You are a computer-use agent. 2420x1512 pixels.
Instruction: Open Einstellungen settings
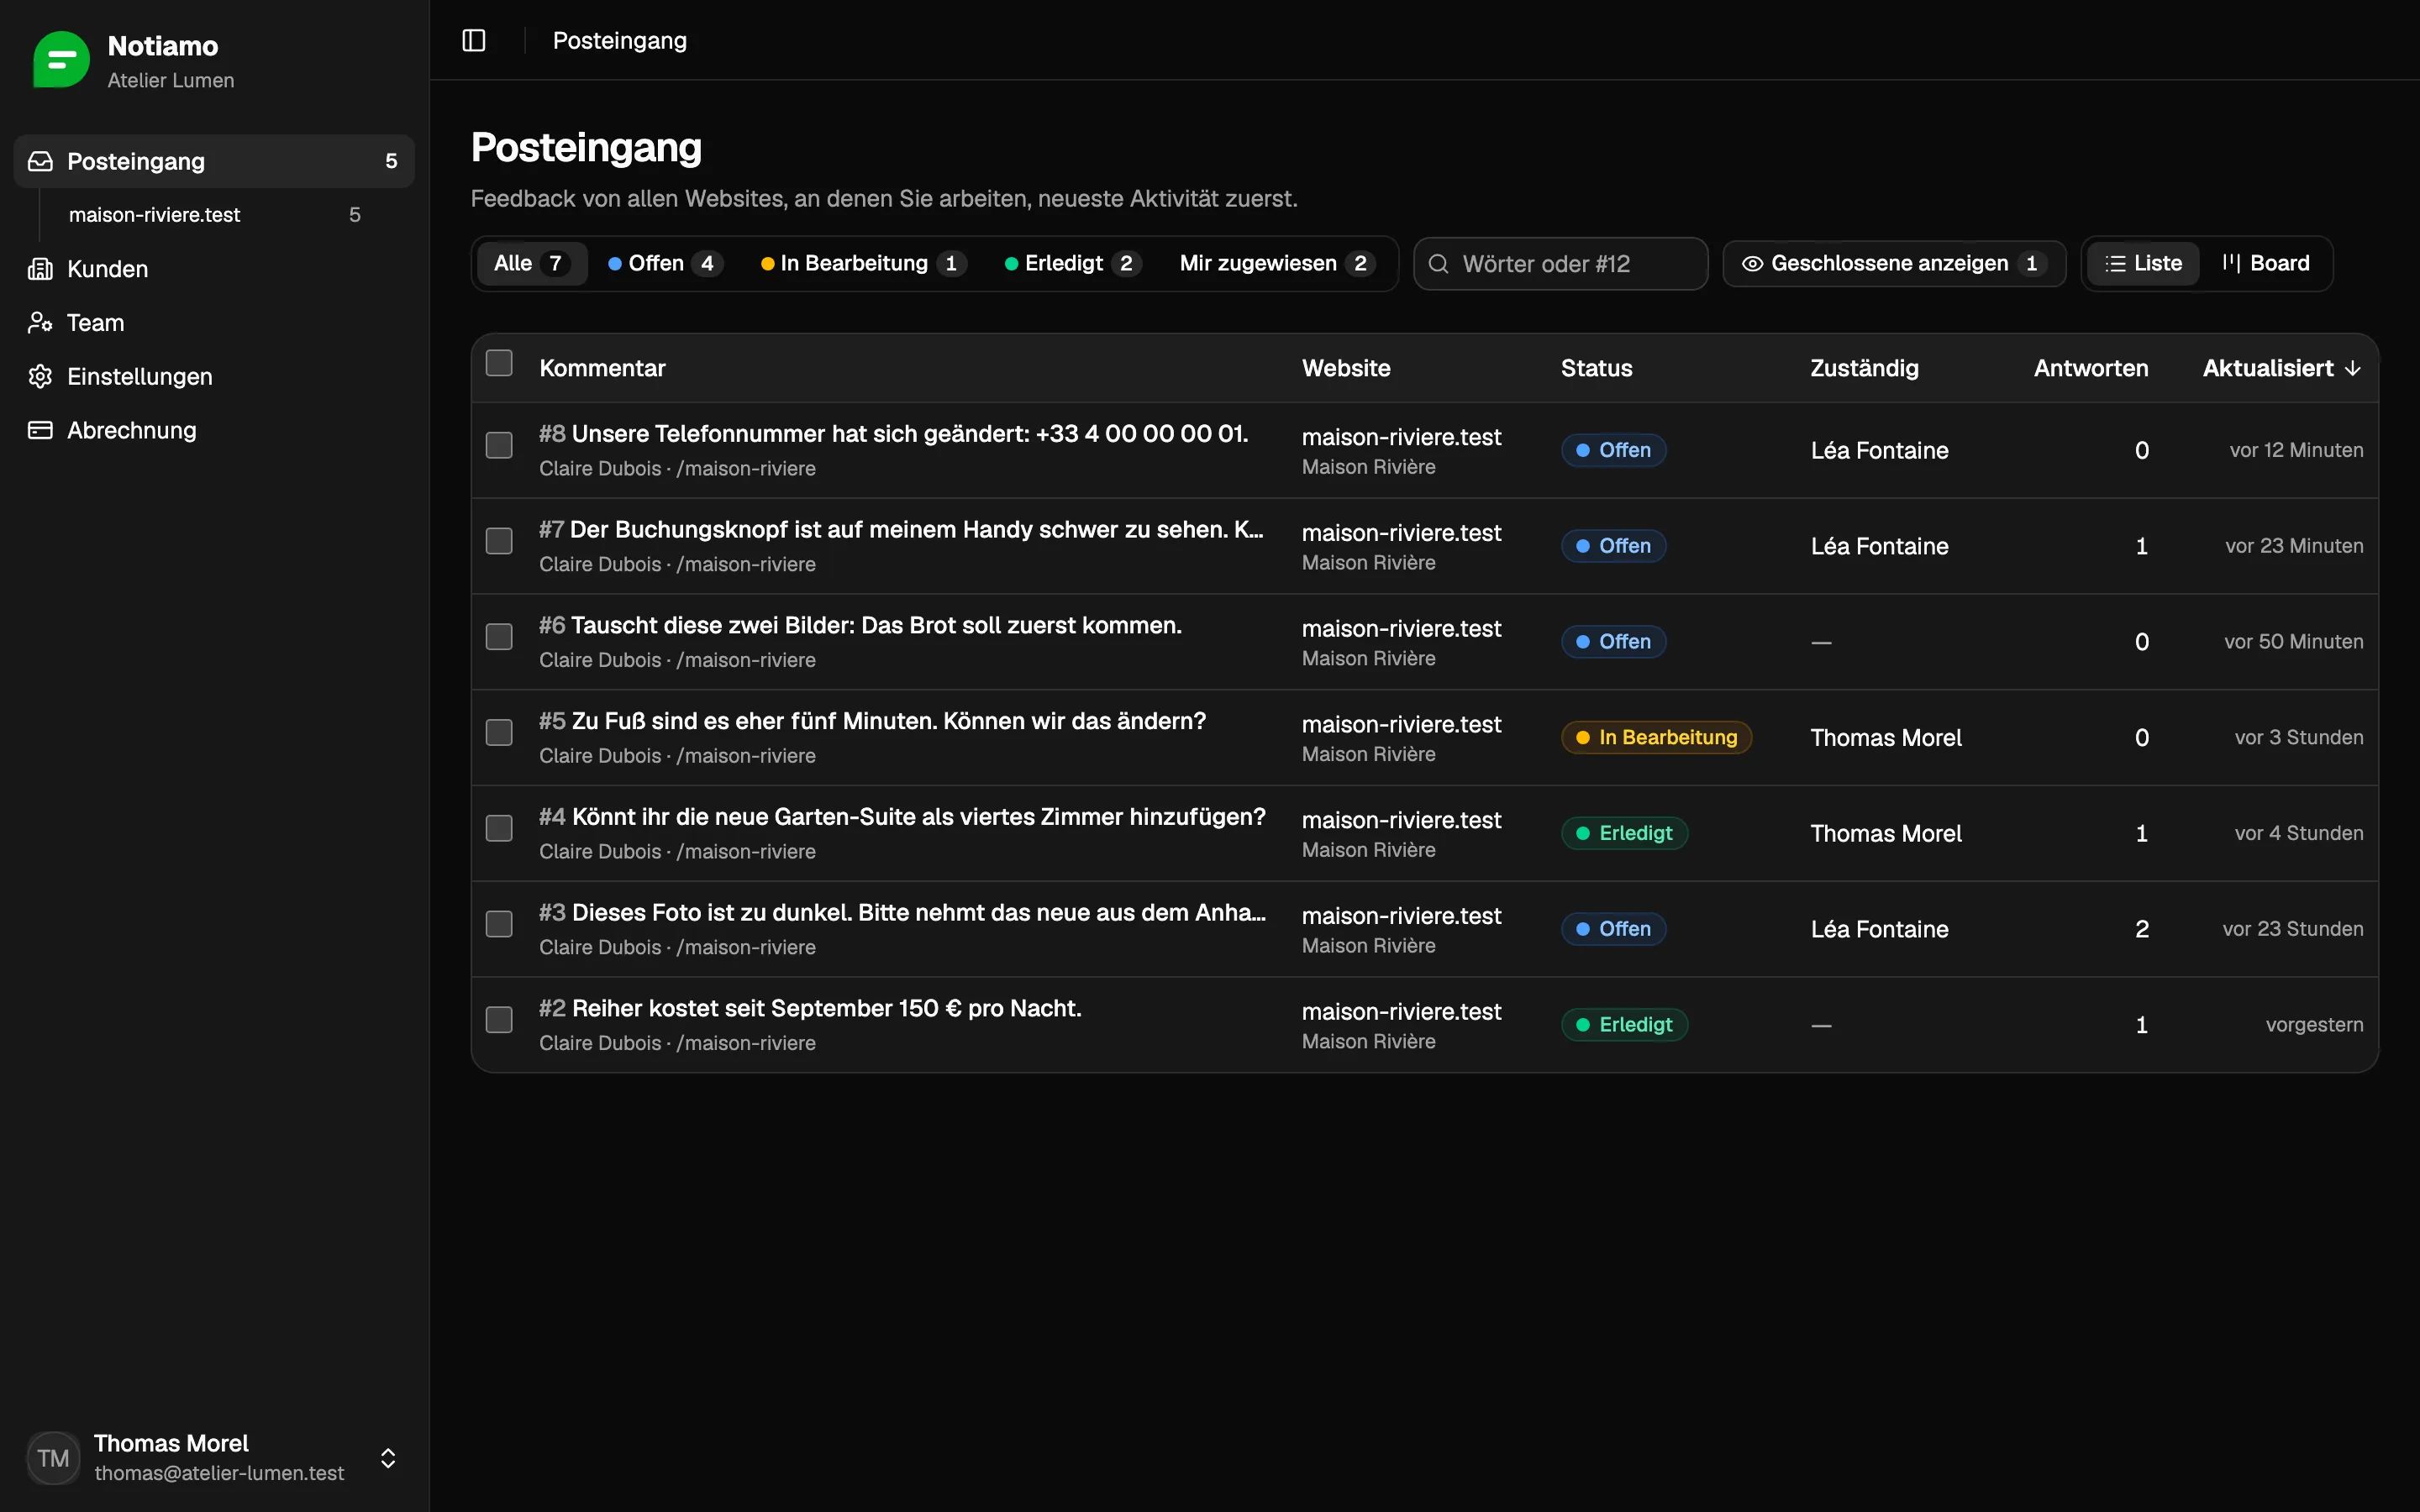pyautogui.click(x=214, y=377)
